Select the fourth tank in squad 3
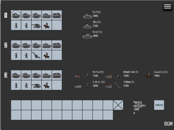The width and height of the screenshot is (174, 130). [x=47, y=75]
